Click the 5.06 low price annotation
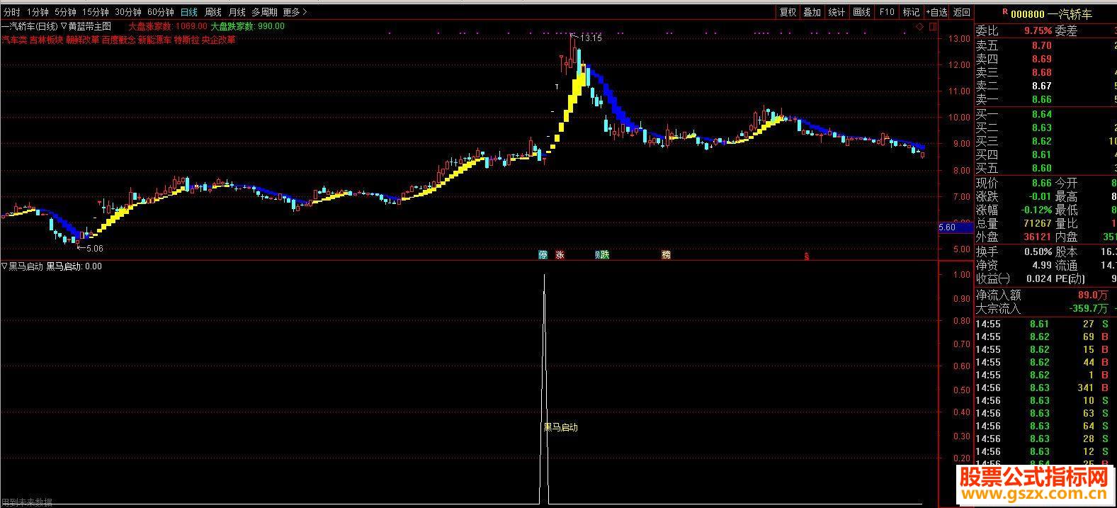The height and width of the screenshot is (508, 1117). [94, 248]
